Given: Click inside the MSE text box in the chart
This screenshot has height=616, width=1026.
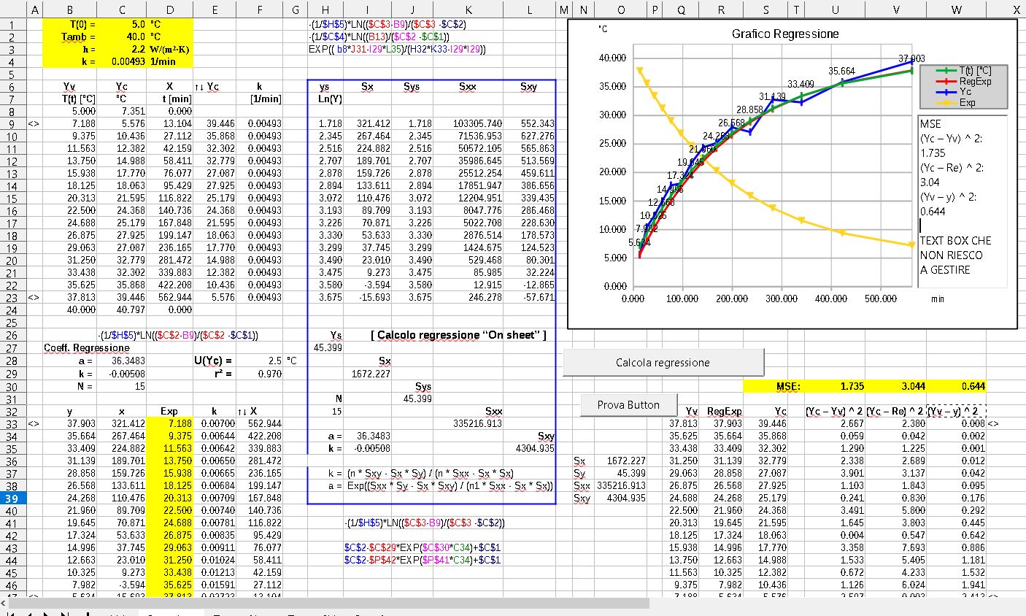Looking at the screenshot, I should click(x=962, y=197).
